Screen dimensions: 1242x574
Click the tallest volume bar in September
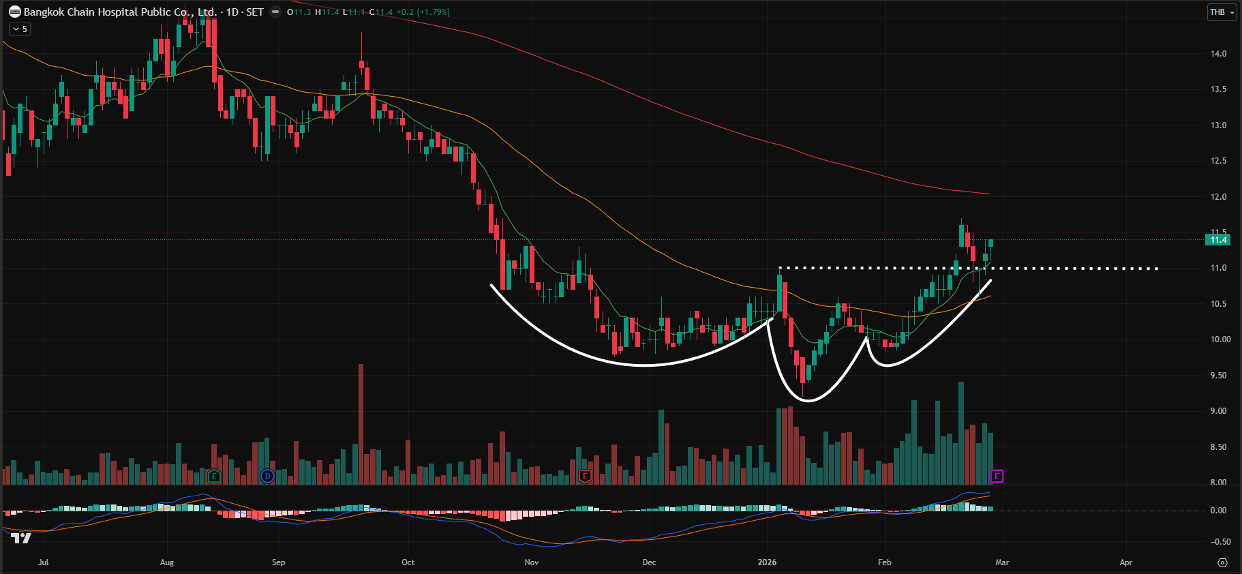[x=361, y=423]
